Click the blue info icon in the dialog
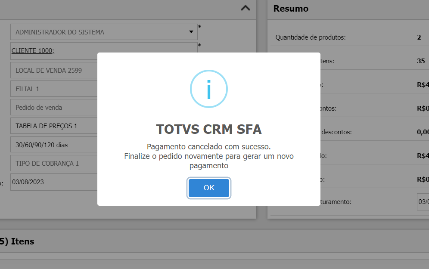The height and width of the screenshot is (269, 429). click(x=209, y=89)
